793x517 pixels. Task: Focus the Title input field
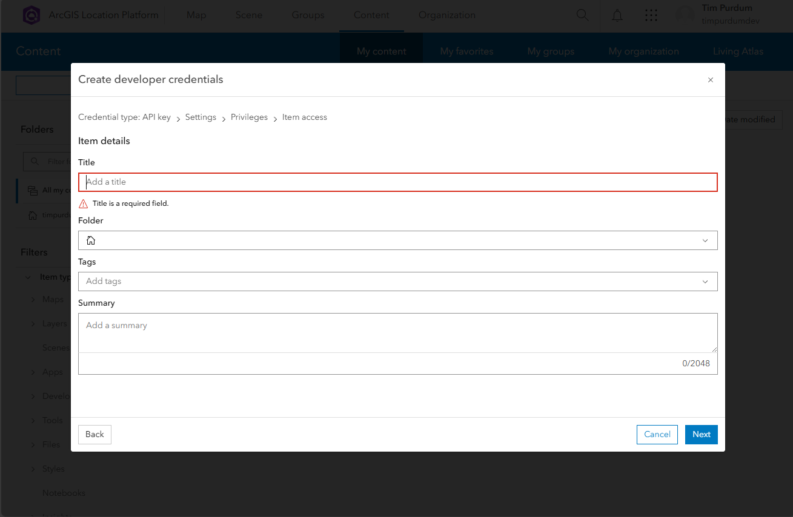coord(398,182)
